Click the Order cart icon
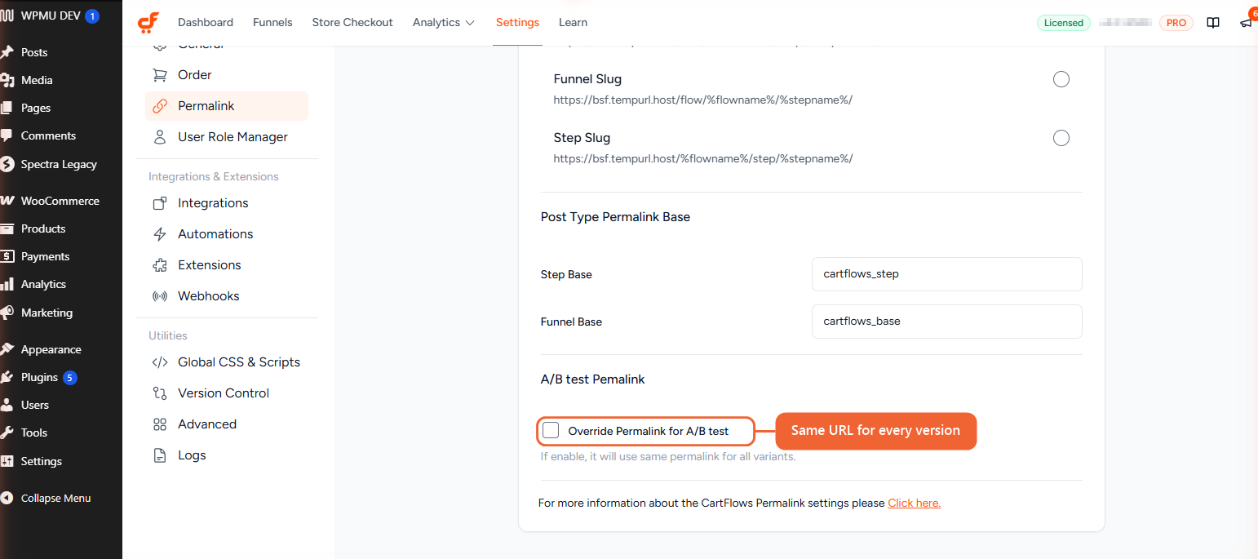Image resolution: width=1258 pixels, height=559 pixels. [160, 75]
